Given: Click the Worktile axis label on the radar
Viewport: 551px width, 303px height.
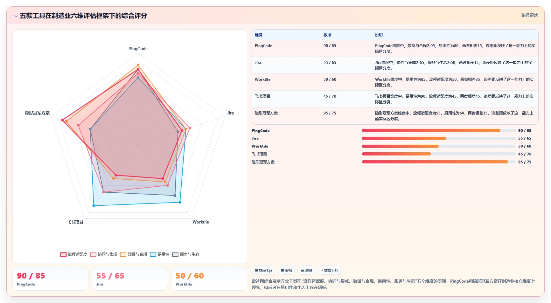Looking at the screenshot, I should (x=201, y=222).
